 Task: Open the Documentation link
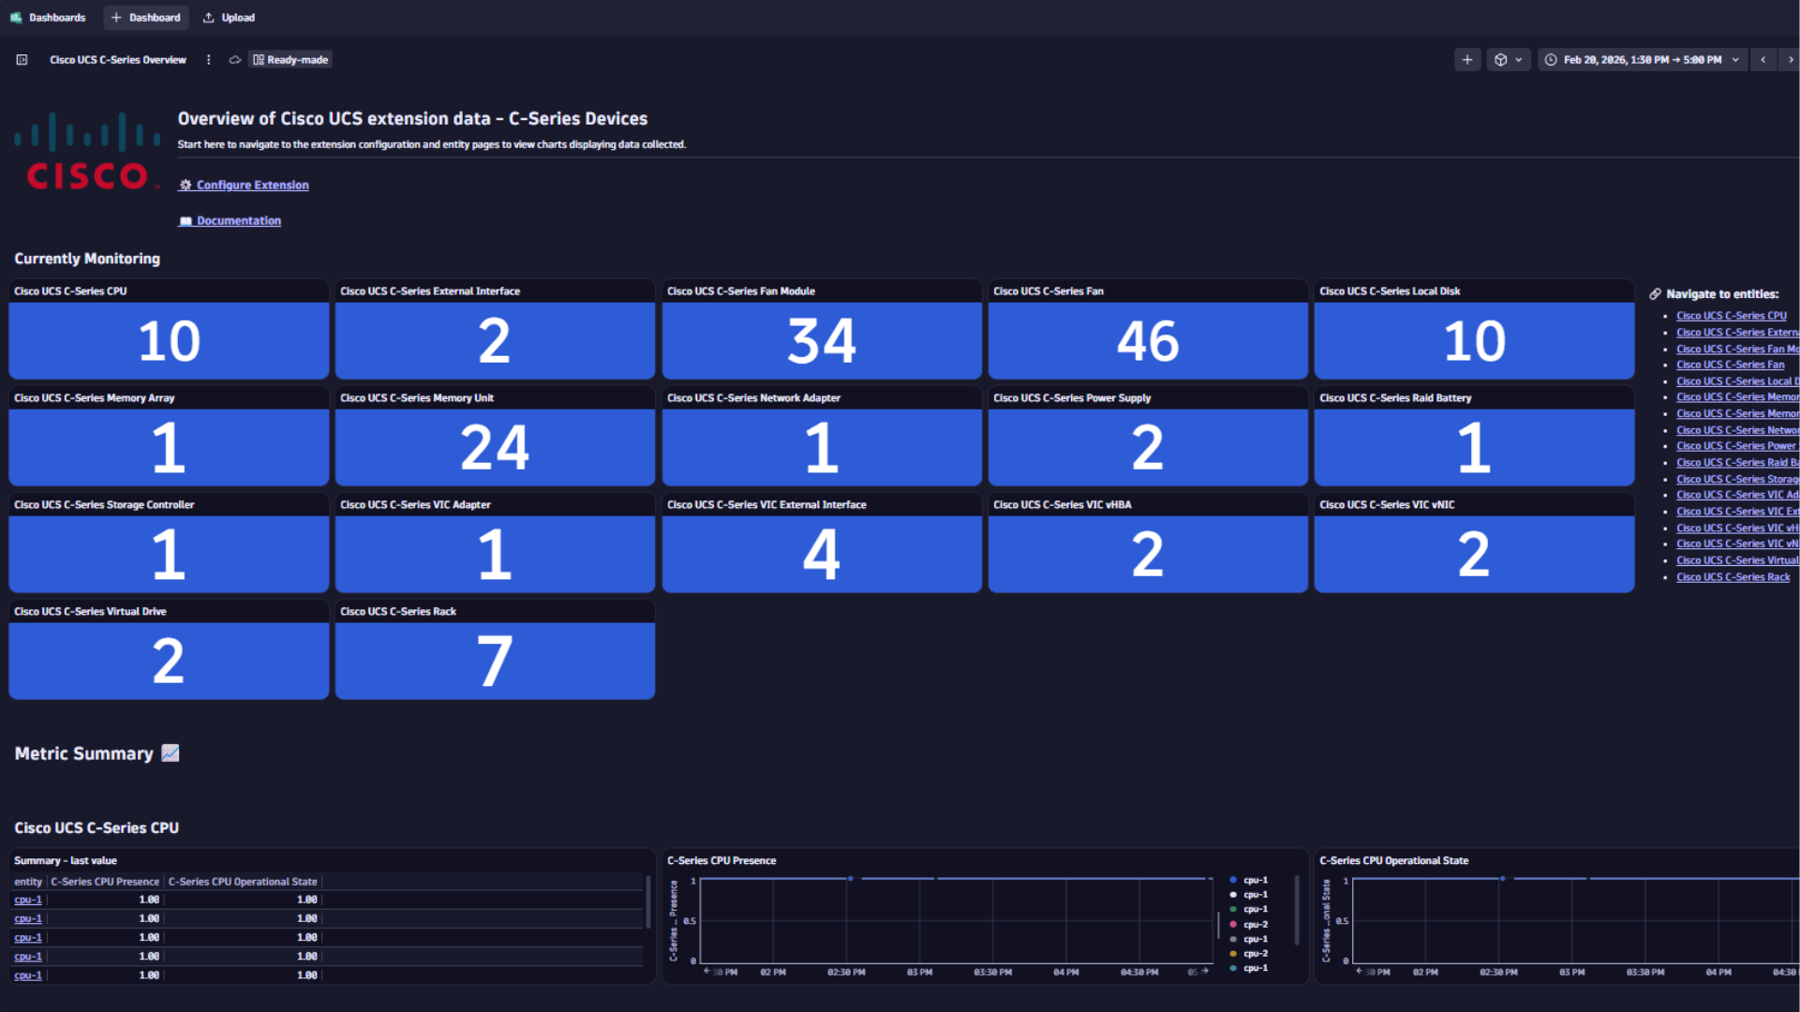coord(238,220)
